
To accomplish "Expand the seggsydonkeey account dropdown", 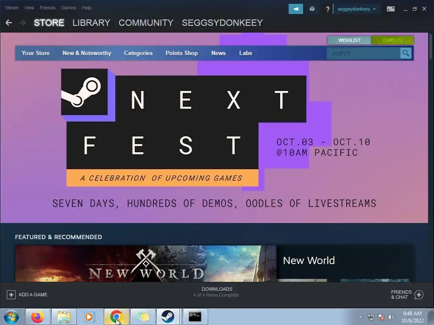I will tap(356, 9).
